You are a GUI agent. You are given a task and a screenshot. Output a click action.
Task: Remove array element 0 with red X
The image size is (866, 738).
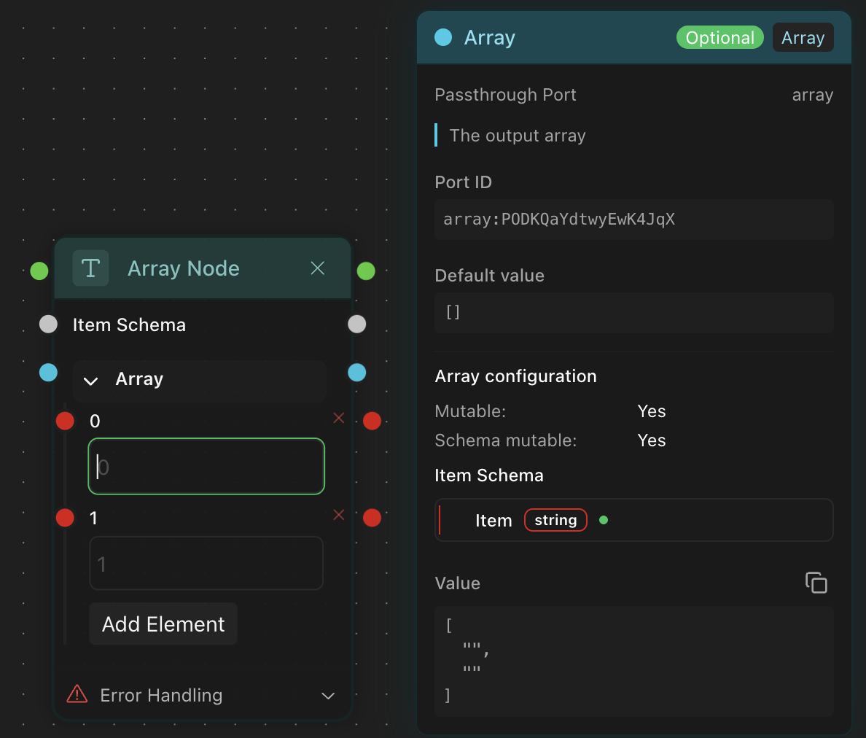[339, 418]
